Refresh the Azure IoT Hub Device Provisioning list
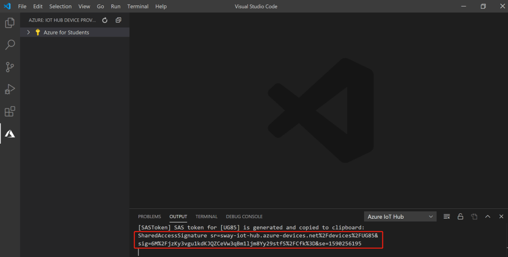This screenshot has height=257, width=508. (x=105, y=21)
